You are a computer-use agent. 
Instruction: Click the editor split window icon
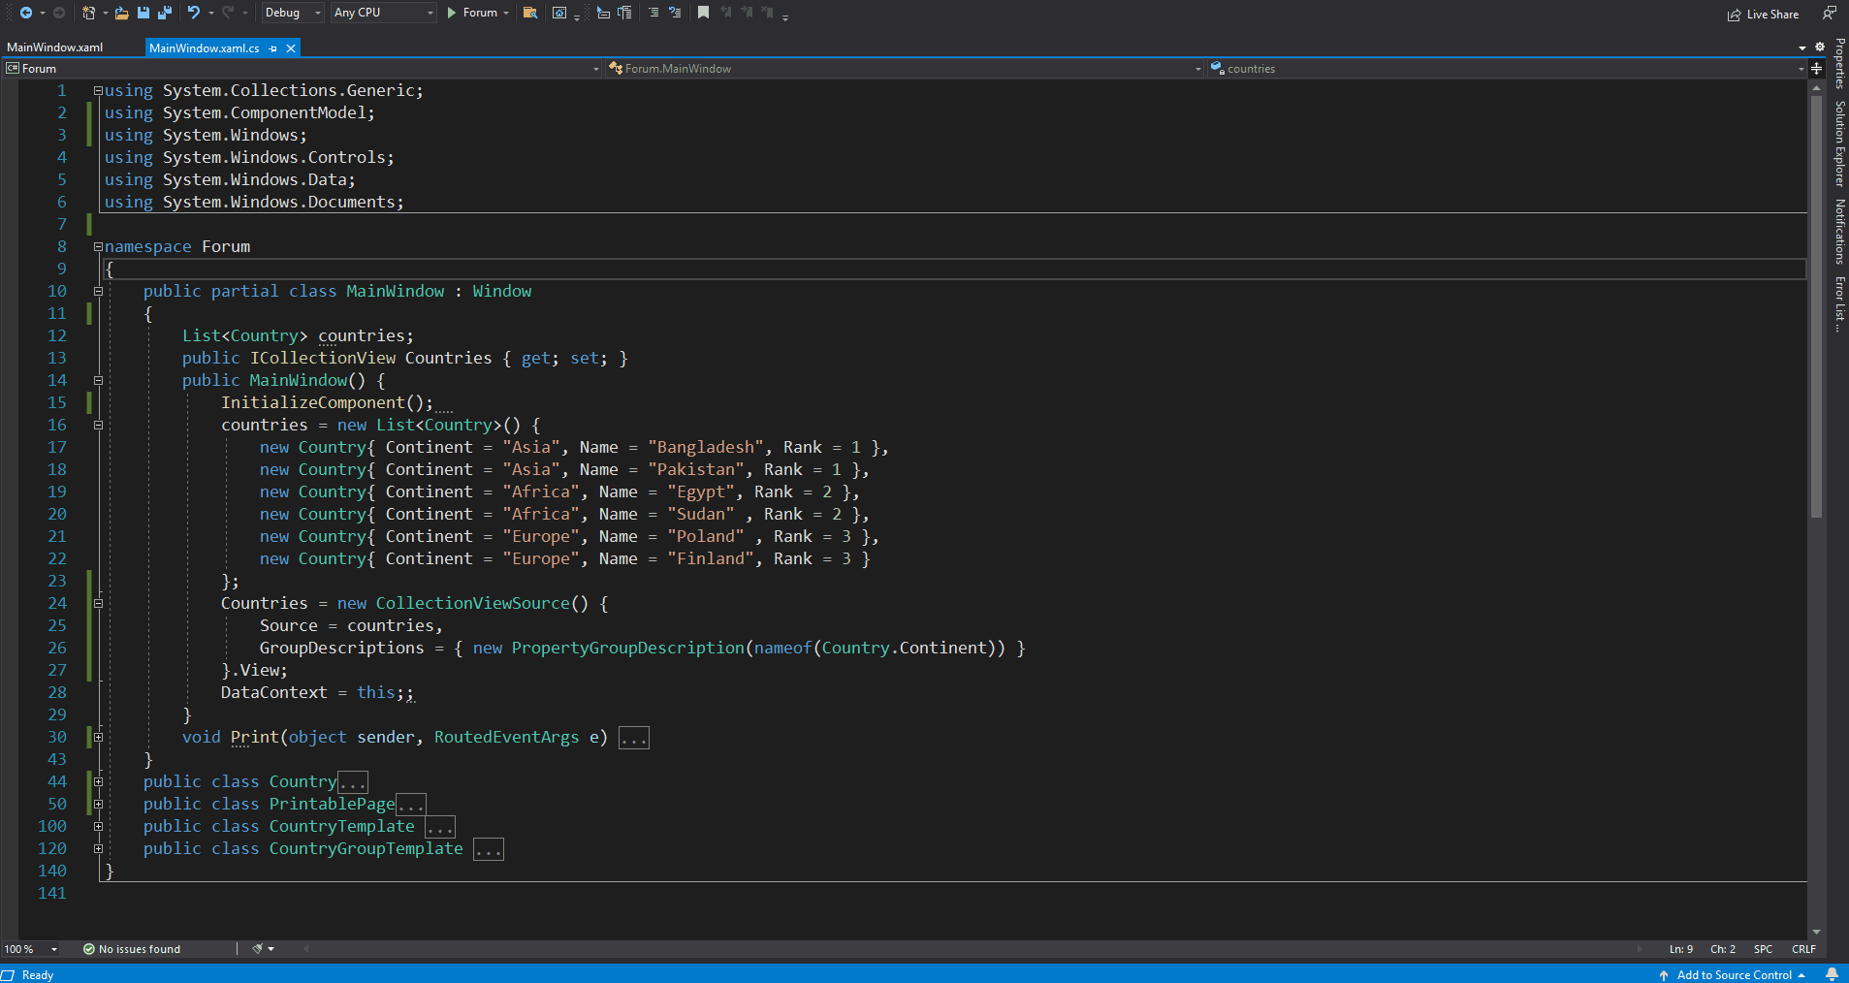(1817, 68)
